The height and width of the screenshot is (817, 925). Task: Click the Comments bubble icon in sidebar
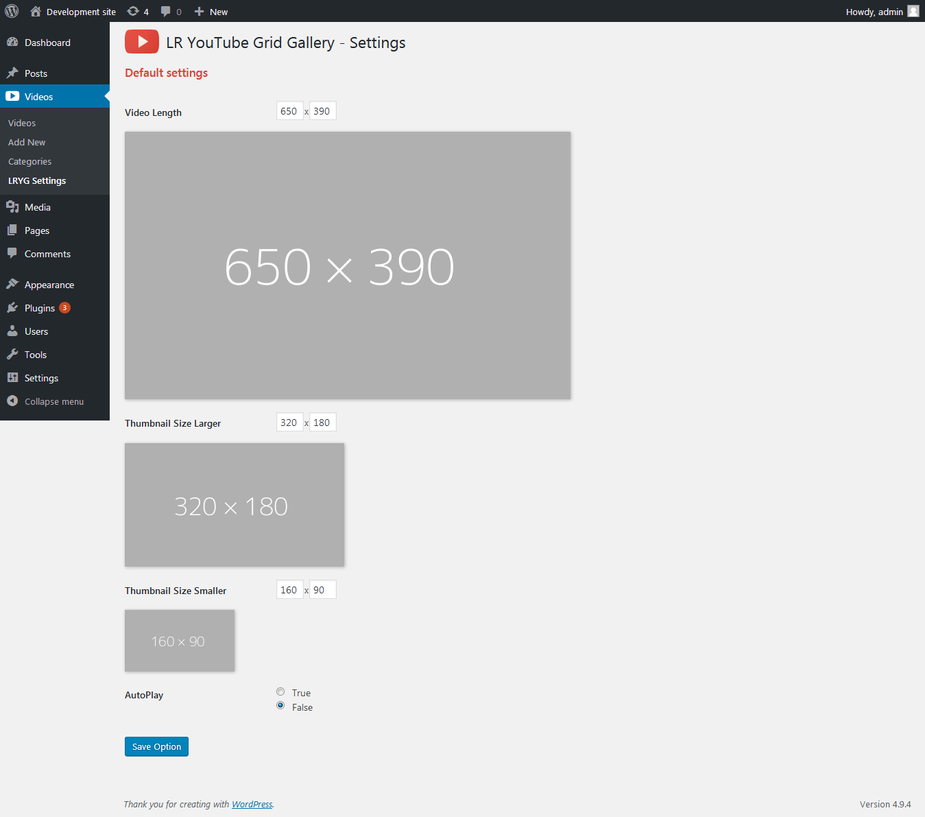tap(12, 253)
